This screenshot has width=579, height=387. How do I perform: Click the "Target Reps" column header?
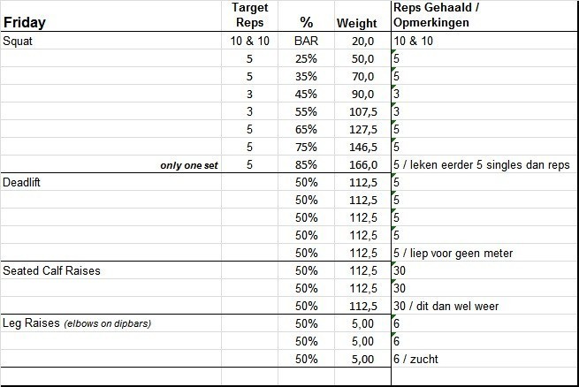tap(250, 15)
